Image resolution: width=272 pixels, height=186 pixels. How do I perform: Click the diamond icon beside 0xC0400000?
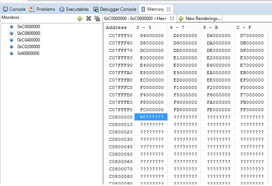pyautogui.click(x=11, y=40)
